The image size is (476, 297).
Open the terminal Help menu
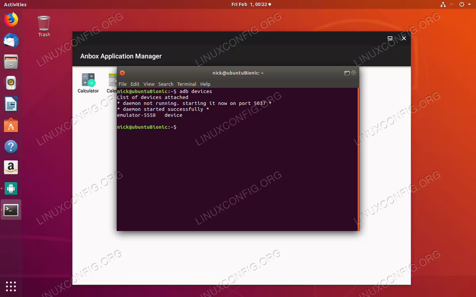pyautogui.click(x=205, y=84)
